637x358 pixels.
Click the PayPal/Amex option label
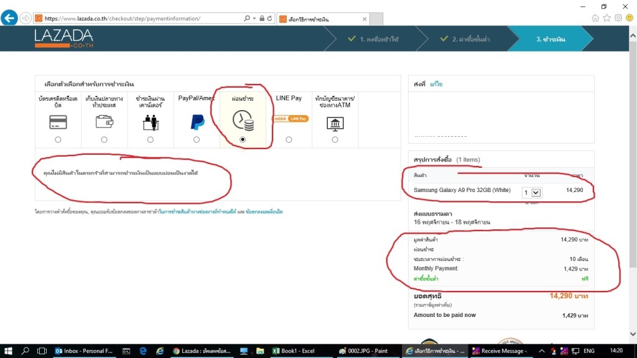(196, 98)
